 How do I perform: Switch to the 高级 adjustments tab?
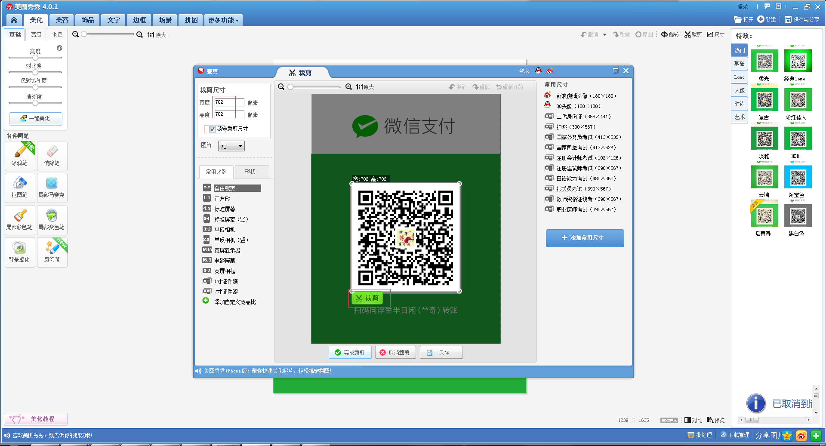[x=36, y=34]
